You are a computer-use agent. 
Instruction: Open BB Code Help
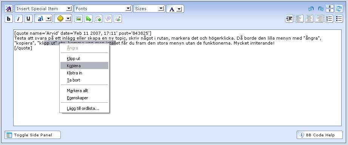tap(320, 135)
